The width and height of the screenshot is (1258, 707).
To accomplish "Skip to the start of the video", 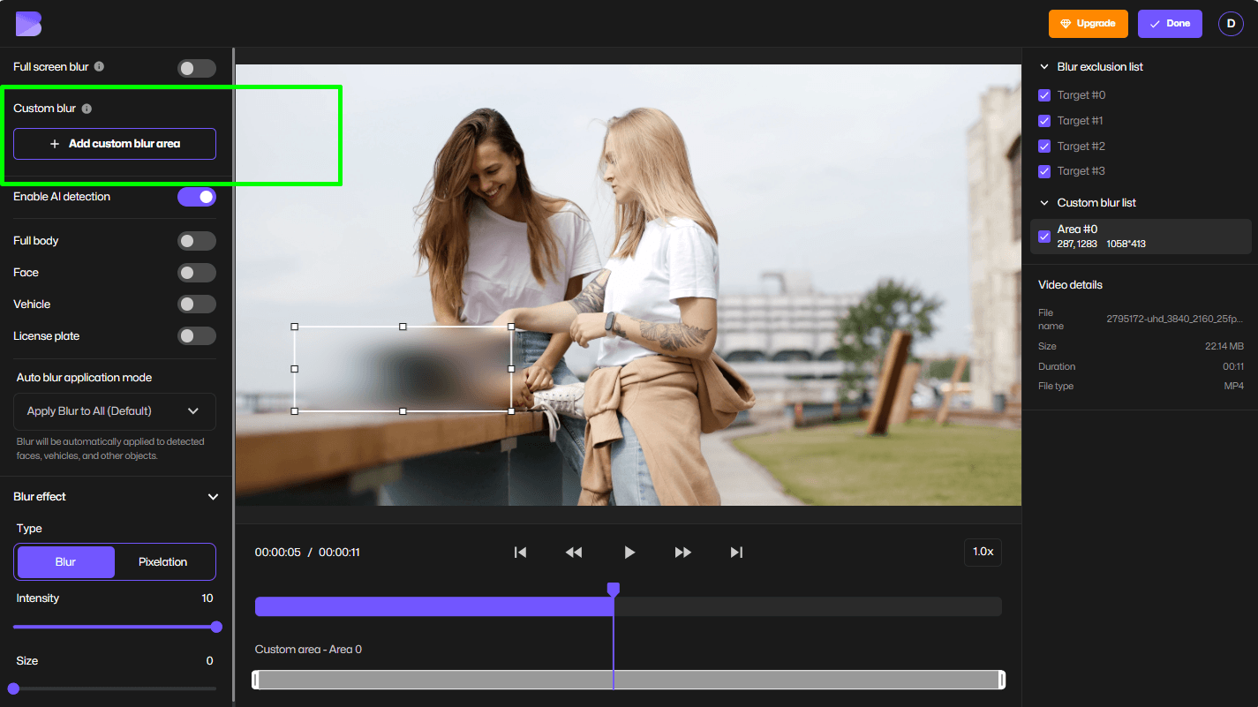I will click(x=520, y=553).
